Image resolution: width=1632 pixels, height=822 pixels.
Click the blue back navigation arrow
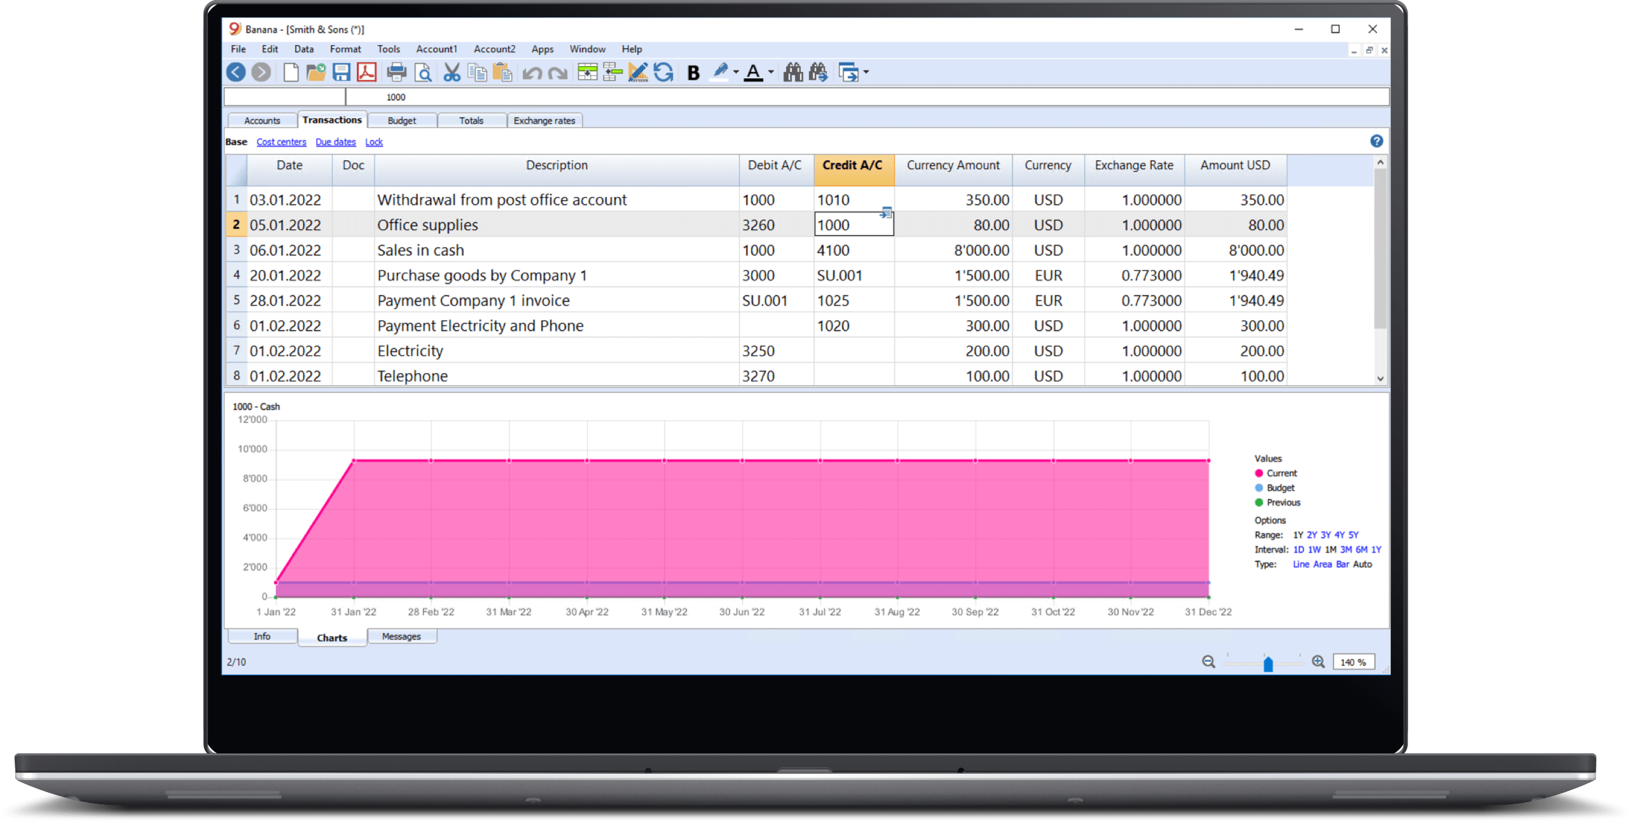tap(236, 72)
